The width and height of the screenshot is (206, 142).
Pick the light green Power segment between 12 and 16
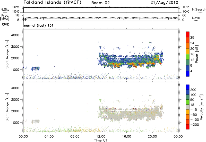tap(188, 57)
